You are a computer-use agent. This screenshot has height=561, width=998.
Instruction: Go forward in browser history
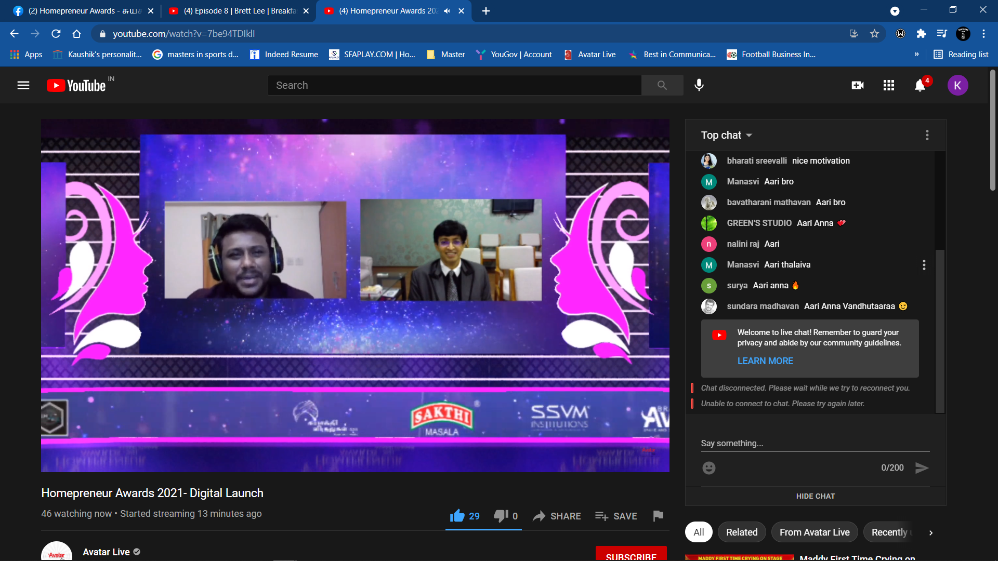coord(35,34)
